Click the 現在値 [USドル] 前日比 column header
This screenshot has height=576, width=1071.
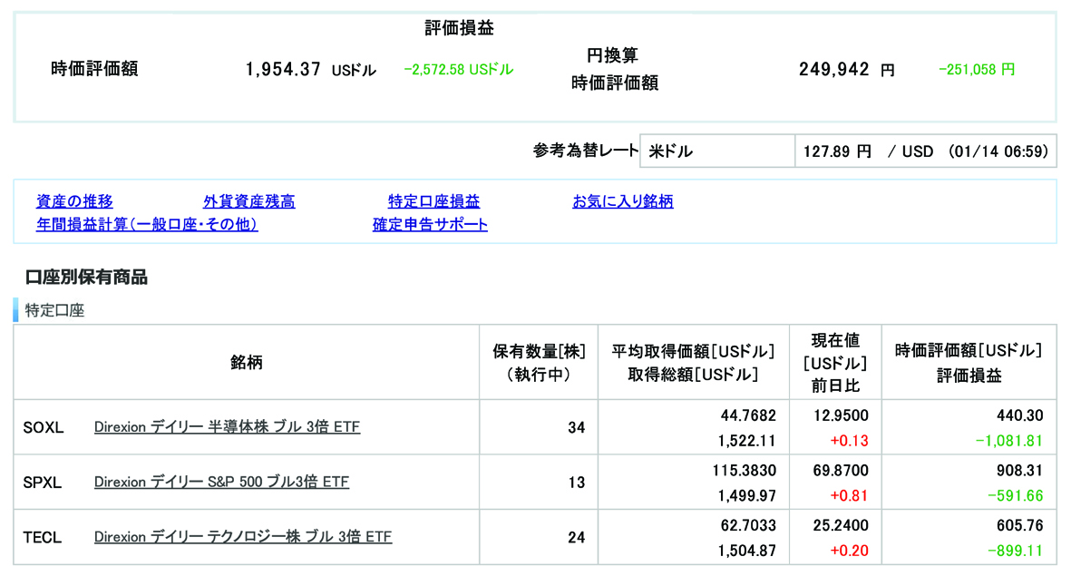click(x=835, y=363)
